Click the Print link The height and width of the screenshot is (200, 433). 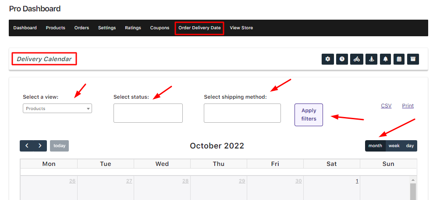point(408,106)
